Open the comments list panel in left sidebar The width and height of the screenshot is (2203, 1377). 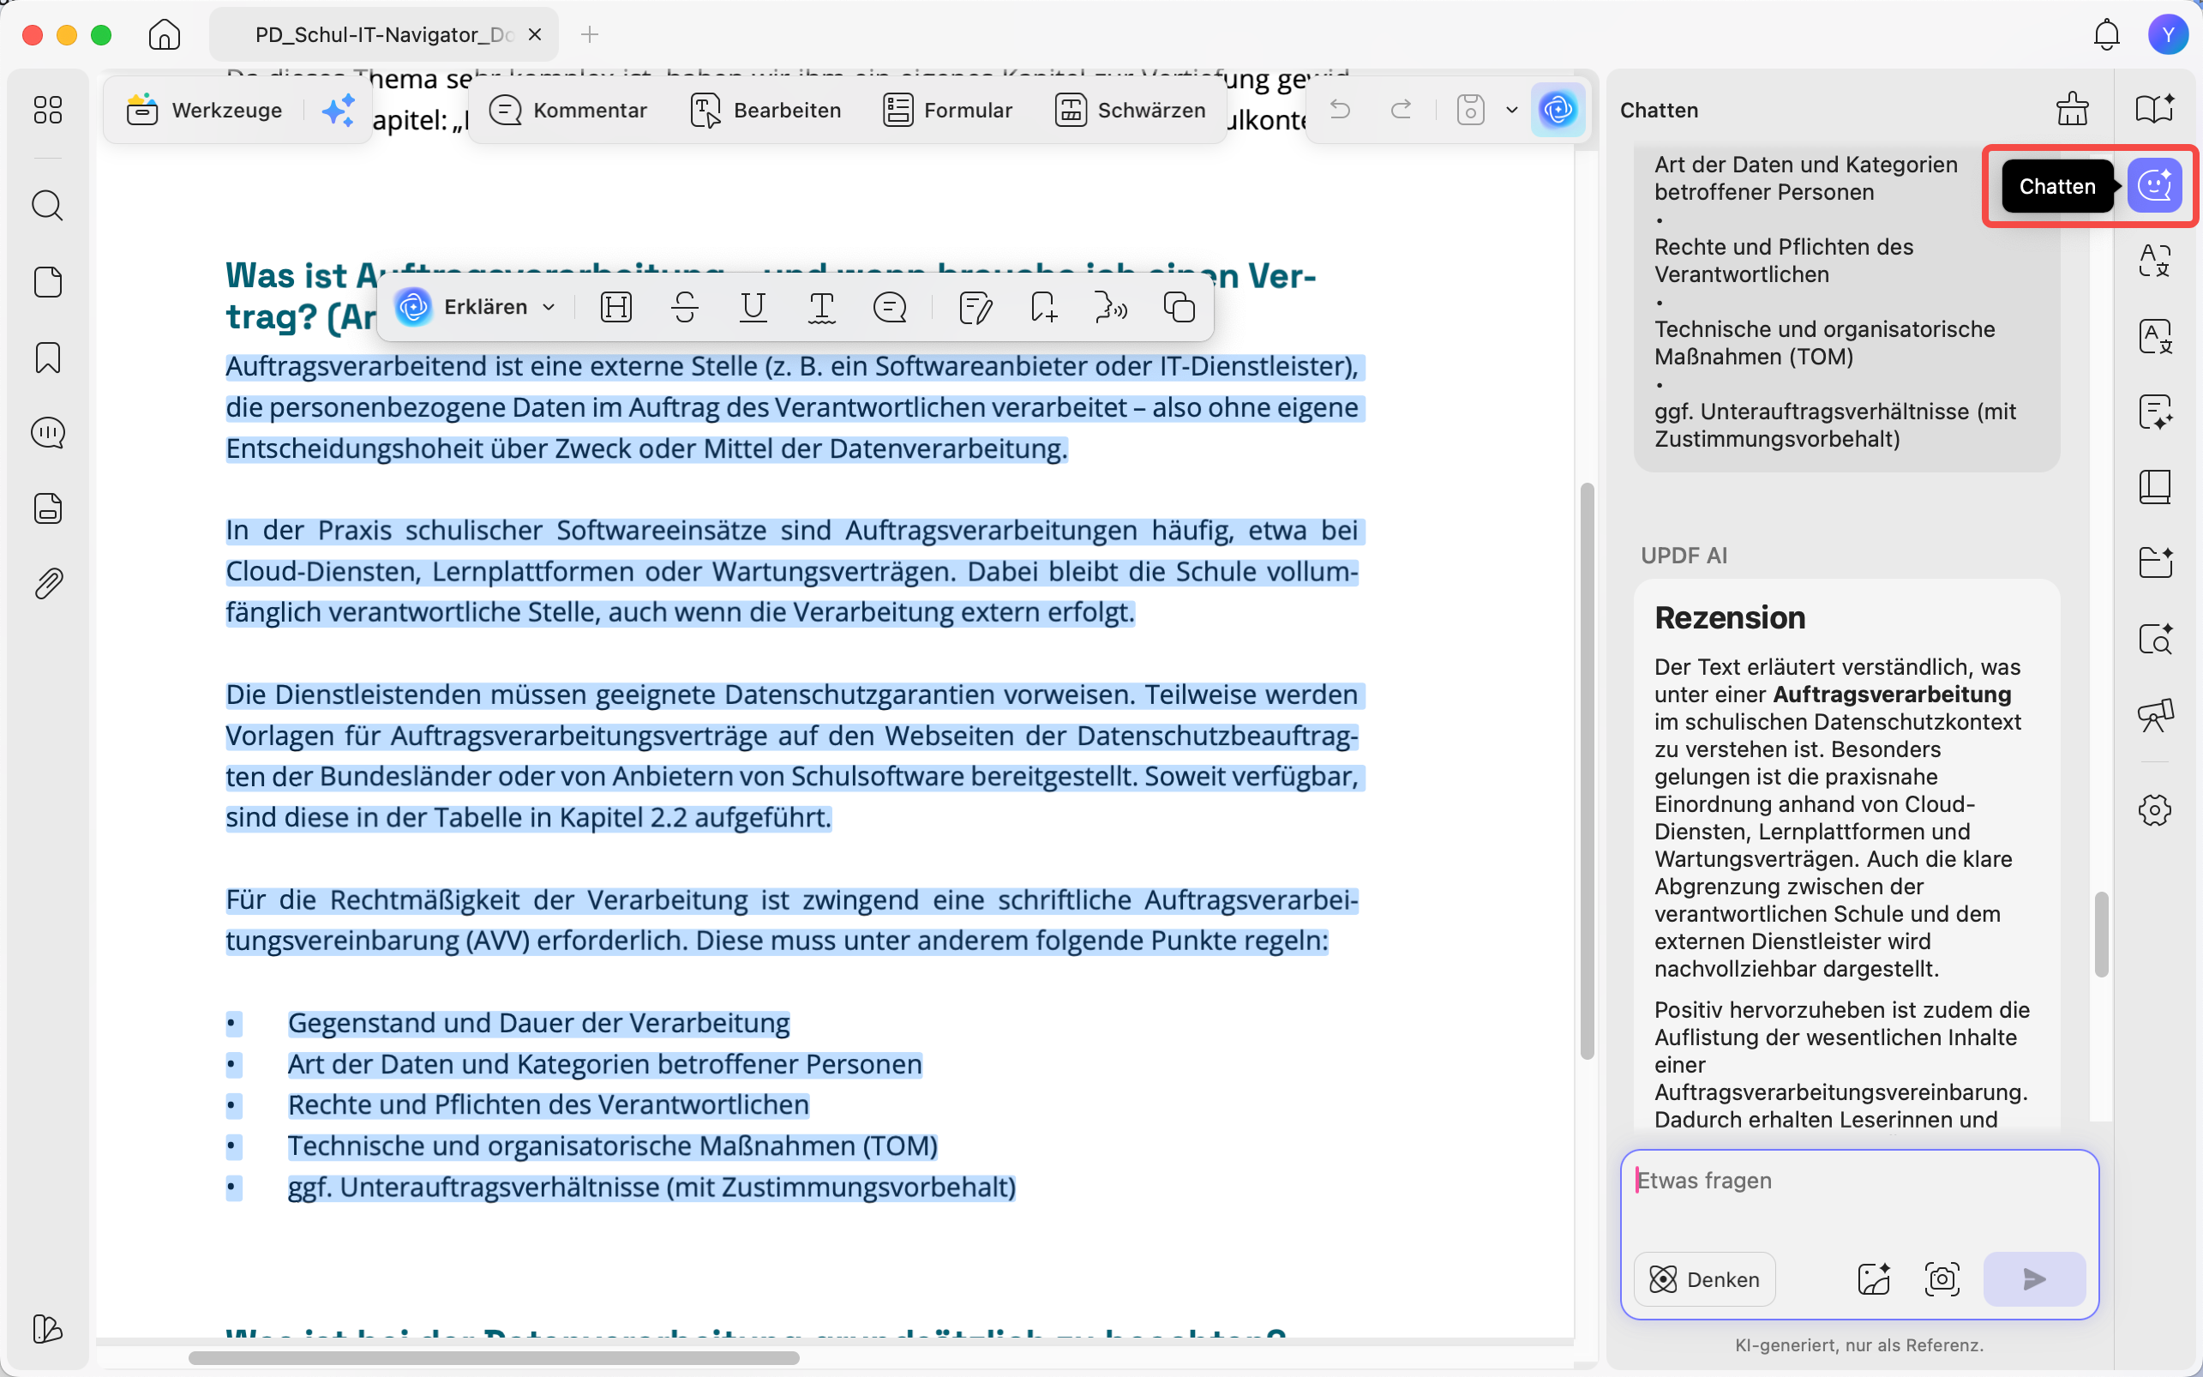pyautogui.click(x=47, y=433)
